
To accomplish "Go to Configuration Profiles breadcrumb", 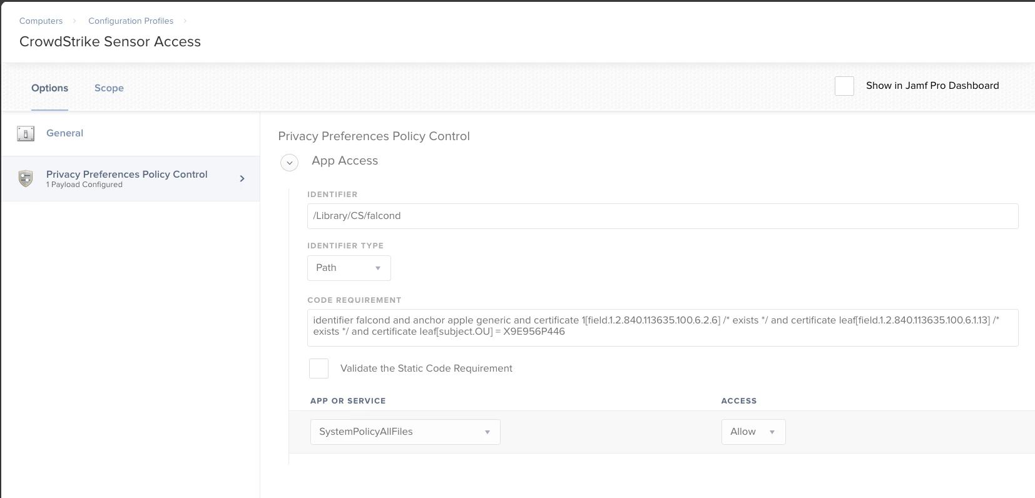I will point(131,21).
